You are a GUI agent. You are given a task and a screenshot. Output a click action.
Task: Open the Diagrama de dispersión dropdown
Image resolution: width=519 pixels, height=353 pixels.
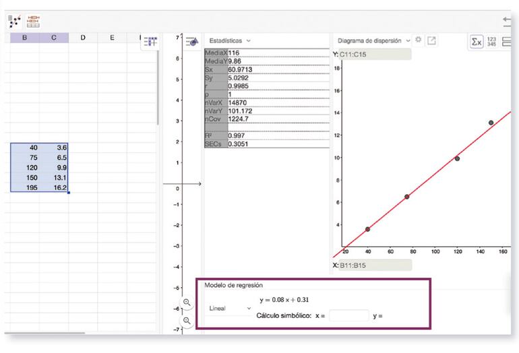tap(373, 40)
